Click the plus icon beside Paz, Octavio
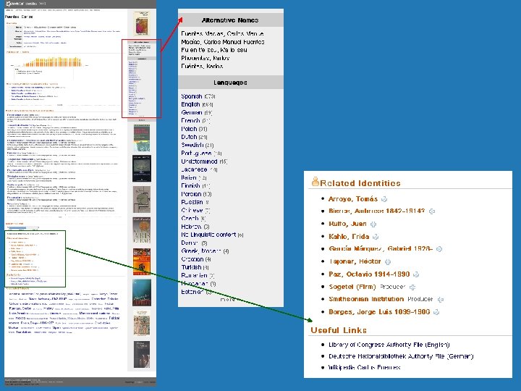 [415, 274]
